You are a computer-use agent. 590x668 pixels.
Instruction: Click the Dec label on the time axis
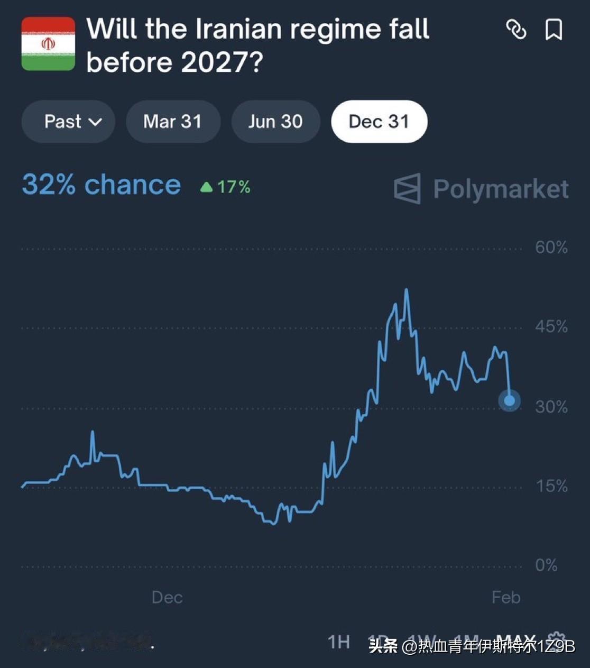167,597
